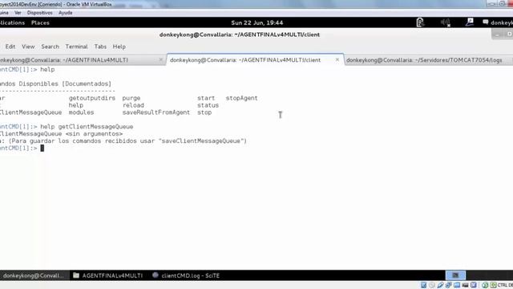The width and height of the screenshot is (513, 289).
Task: Open the clipboard/battery indicator in top panel
Action: tap(420, 22)
